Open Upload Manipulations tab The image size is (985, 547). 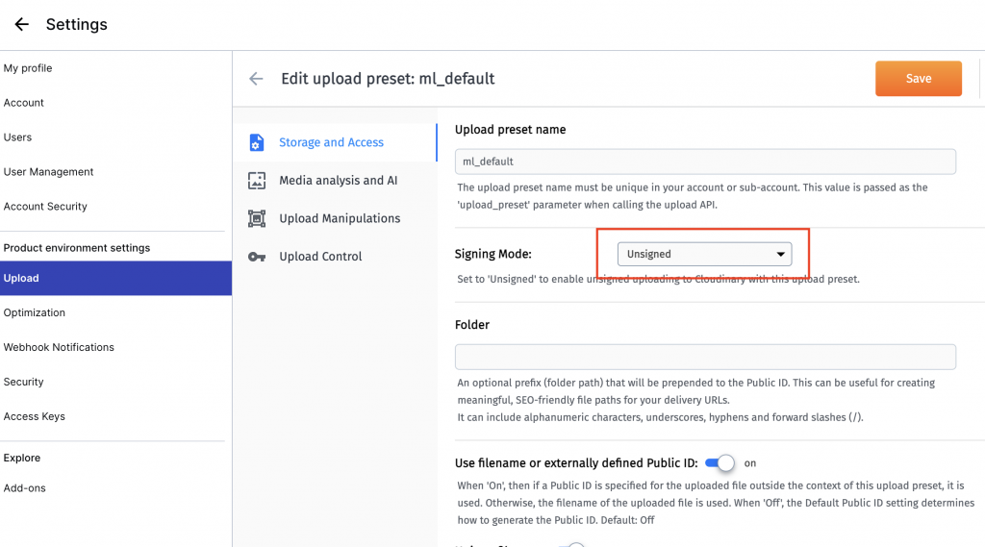tap(339, 218)
